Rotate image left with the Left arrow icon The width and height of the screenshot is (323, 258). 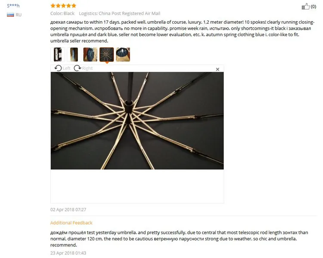[58, 68]
